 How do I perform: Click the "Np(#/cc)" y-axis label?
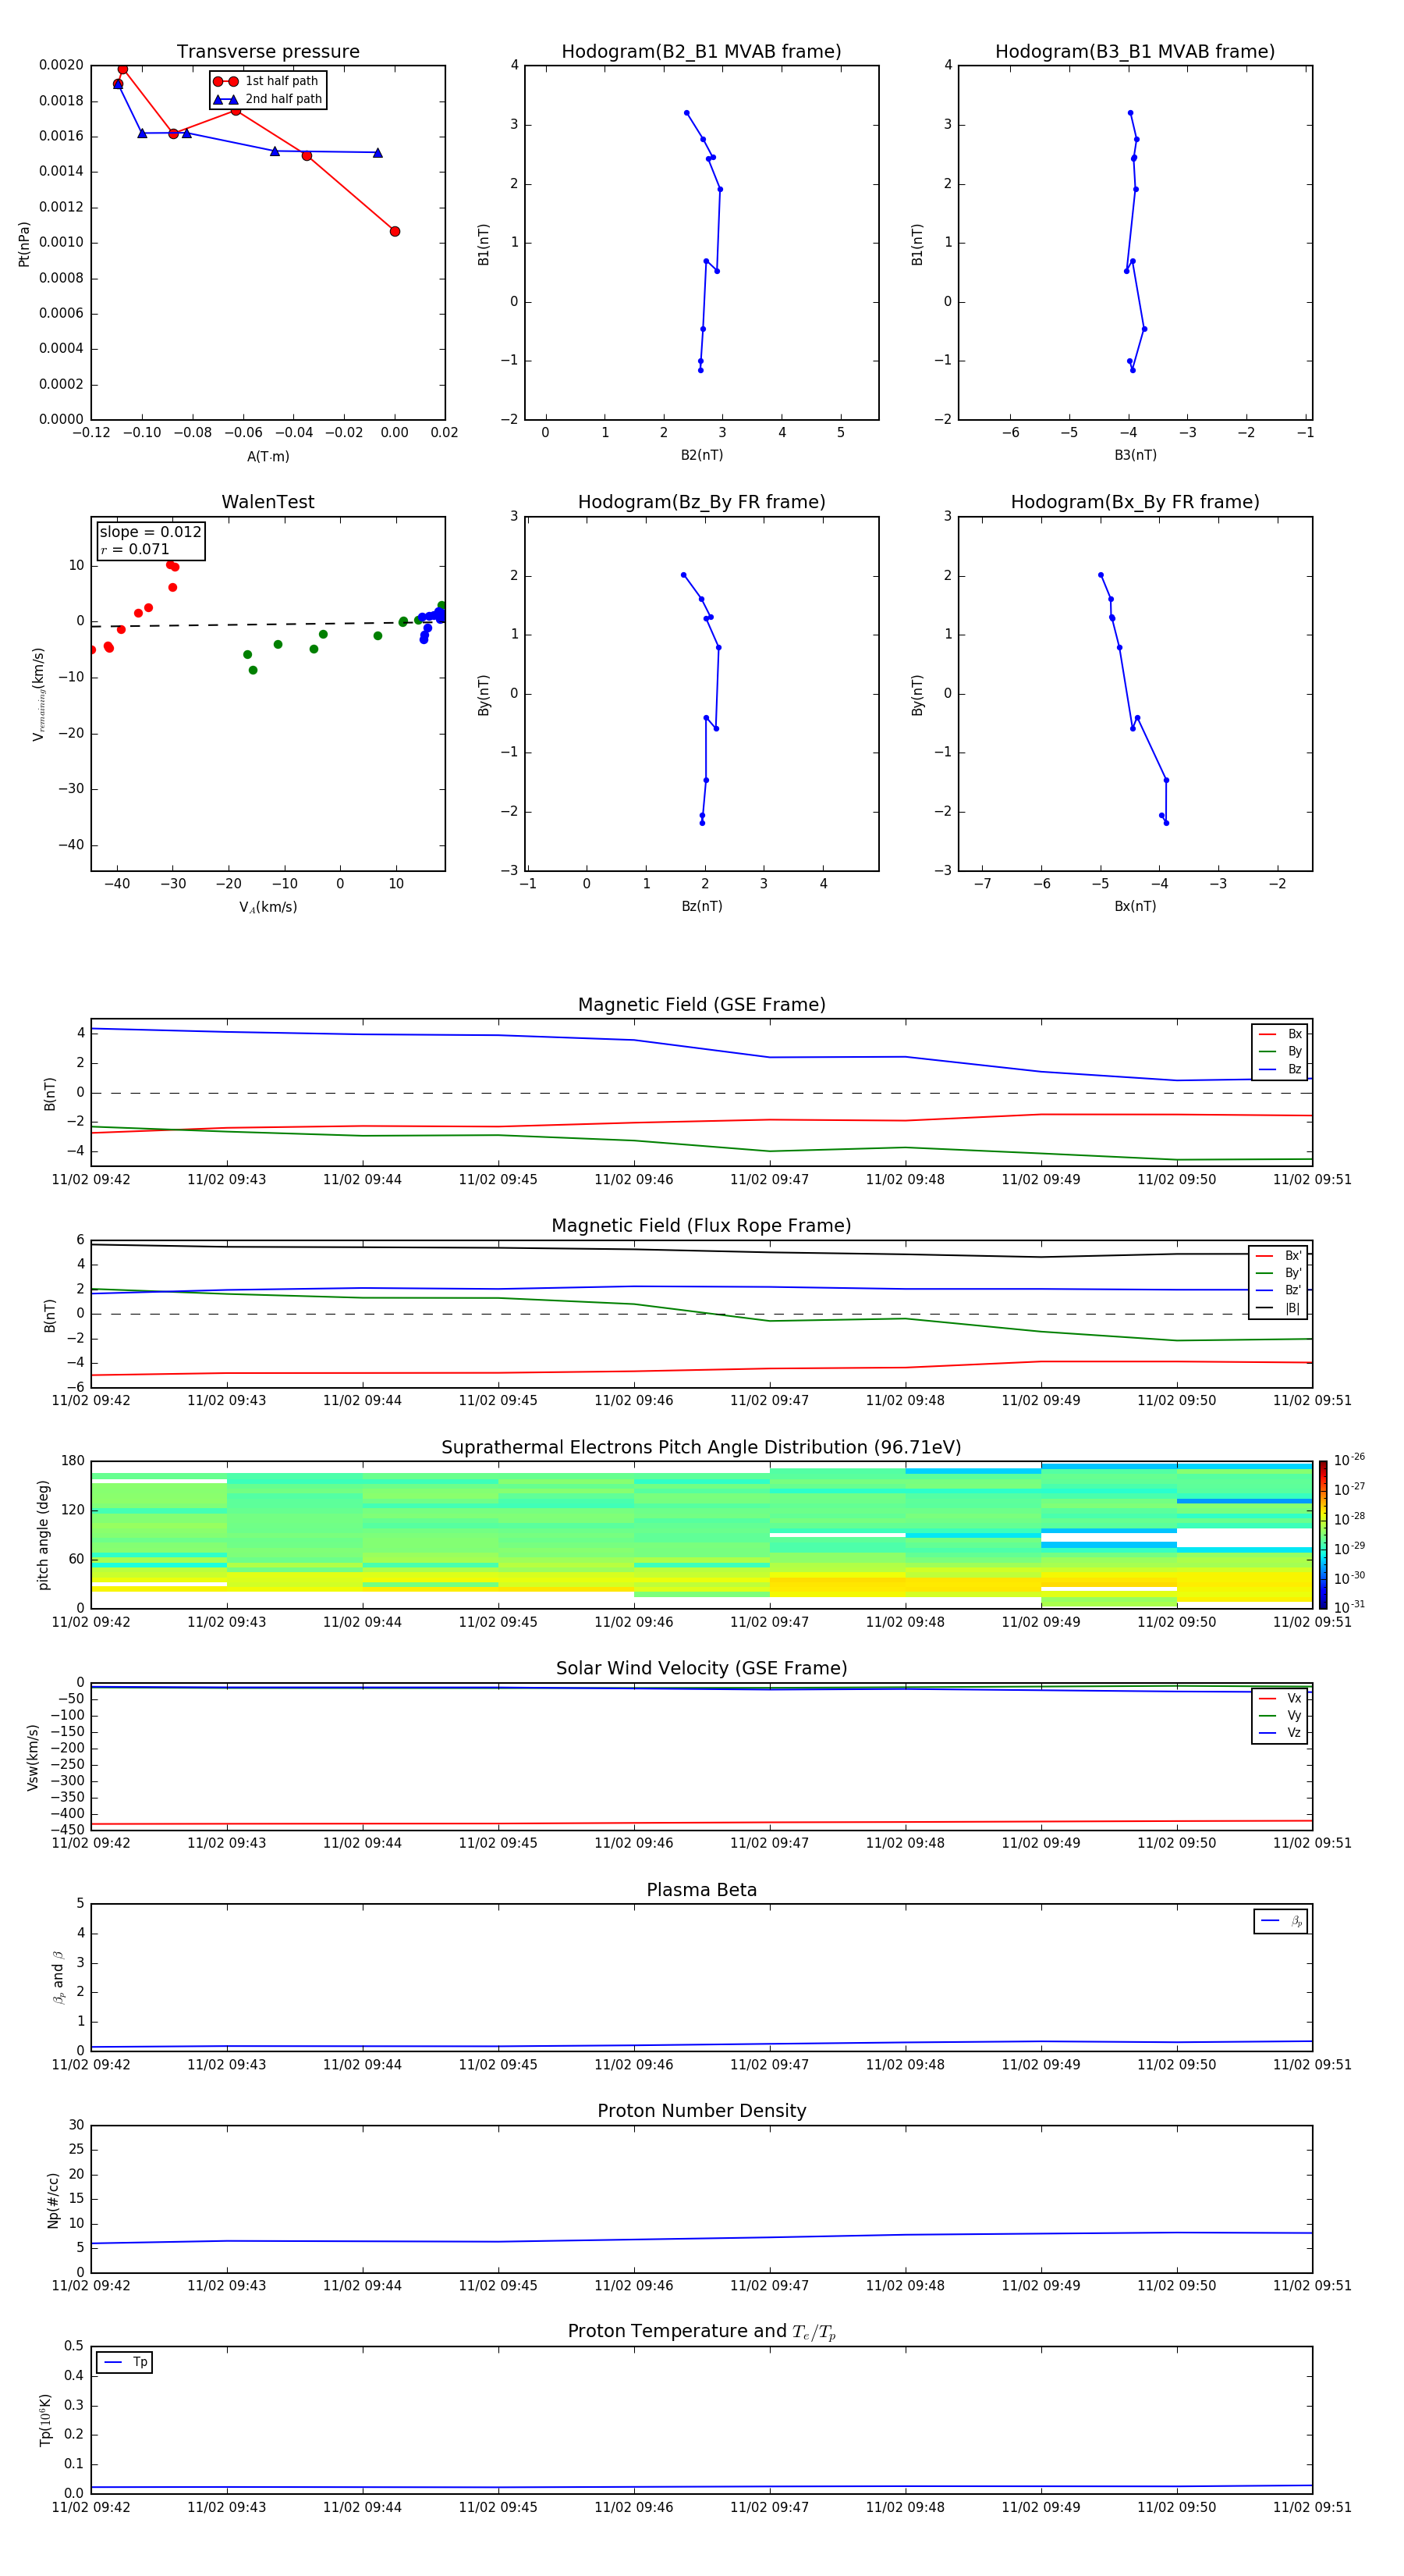pyautogui.click(x=53, y=2200)
